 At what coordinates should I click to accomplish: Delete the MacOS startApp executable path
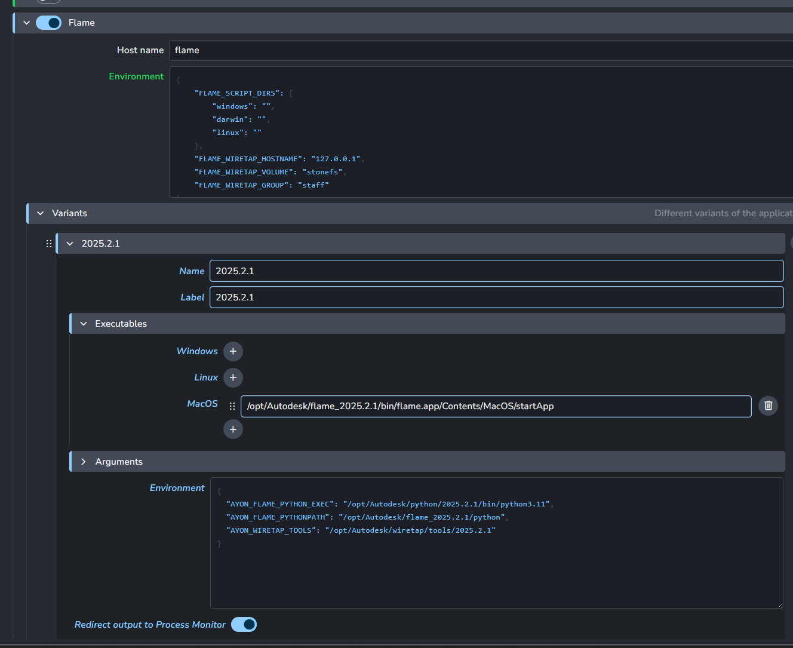click(768, 406)
